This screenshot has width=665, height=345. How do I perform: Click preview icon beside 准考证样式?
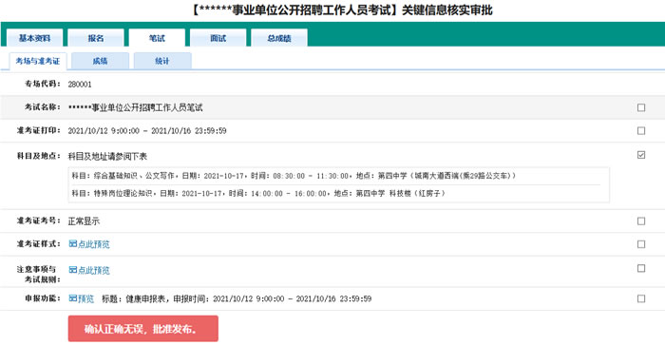click(73, 244)
